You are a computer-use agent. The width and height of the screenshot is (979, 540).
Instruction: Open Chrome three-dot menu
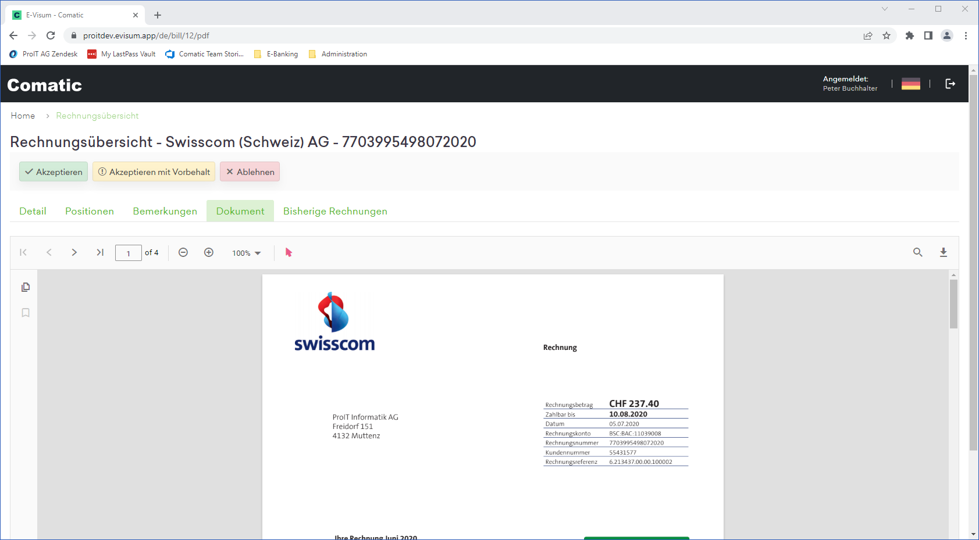966,35
